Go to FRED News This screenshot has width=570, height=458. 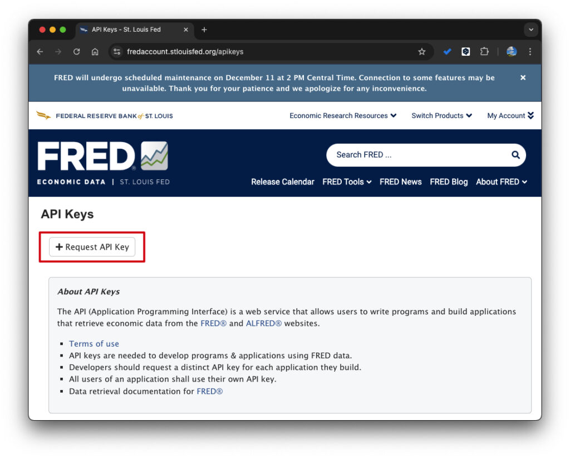[401, 182]
